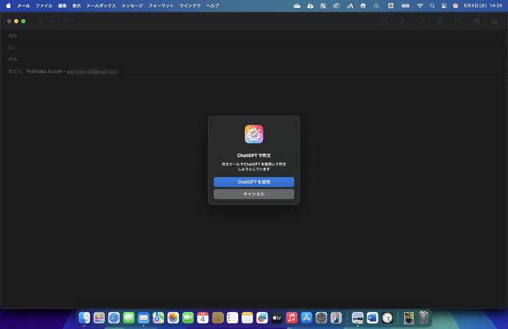Dismiss the dialog with キャンセル
The image size is (508, 329).
[253, 194]
